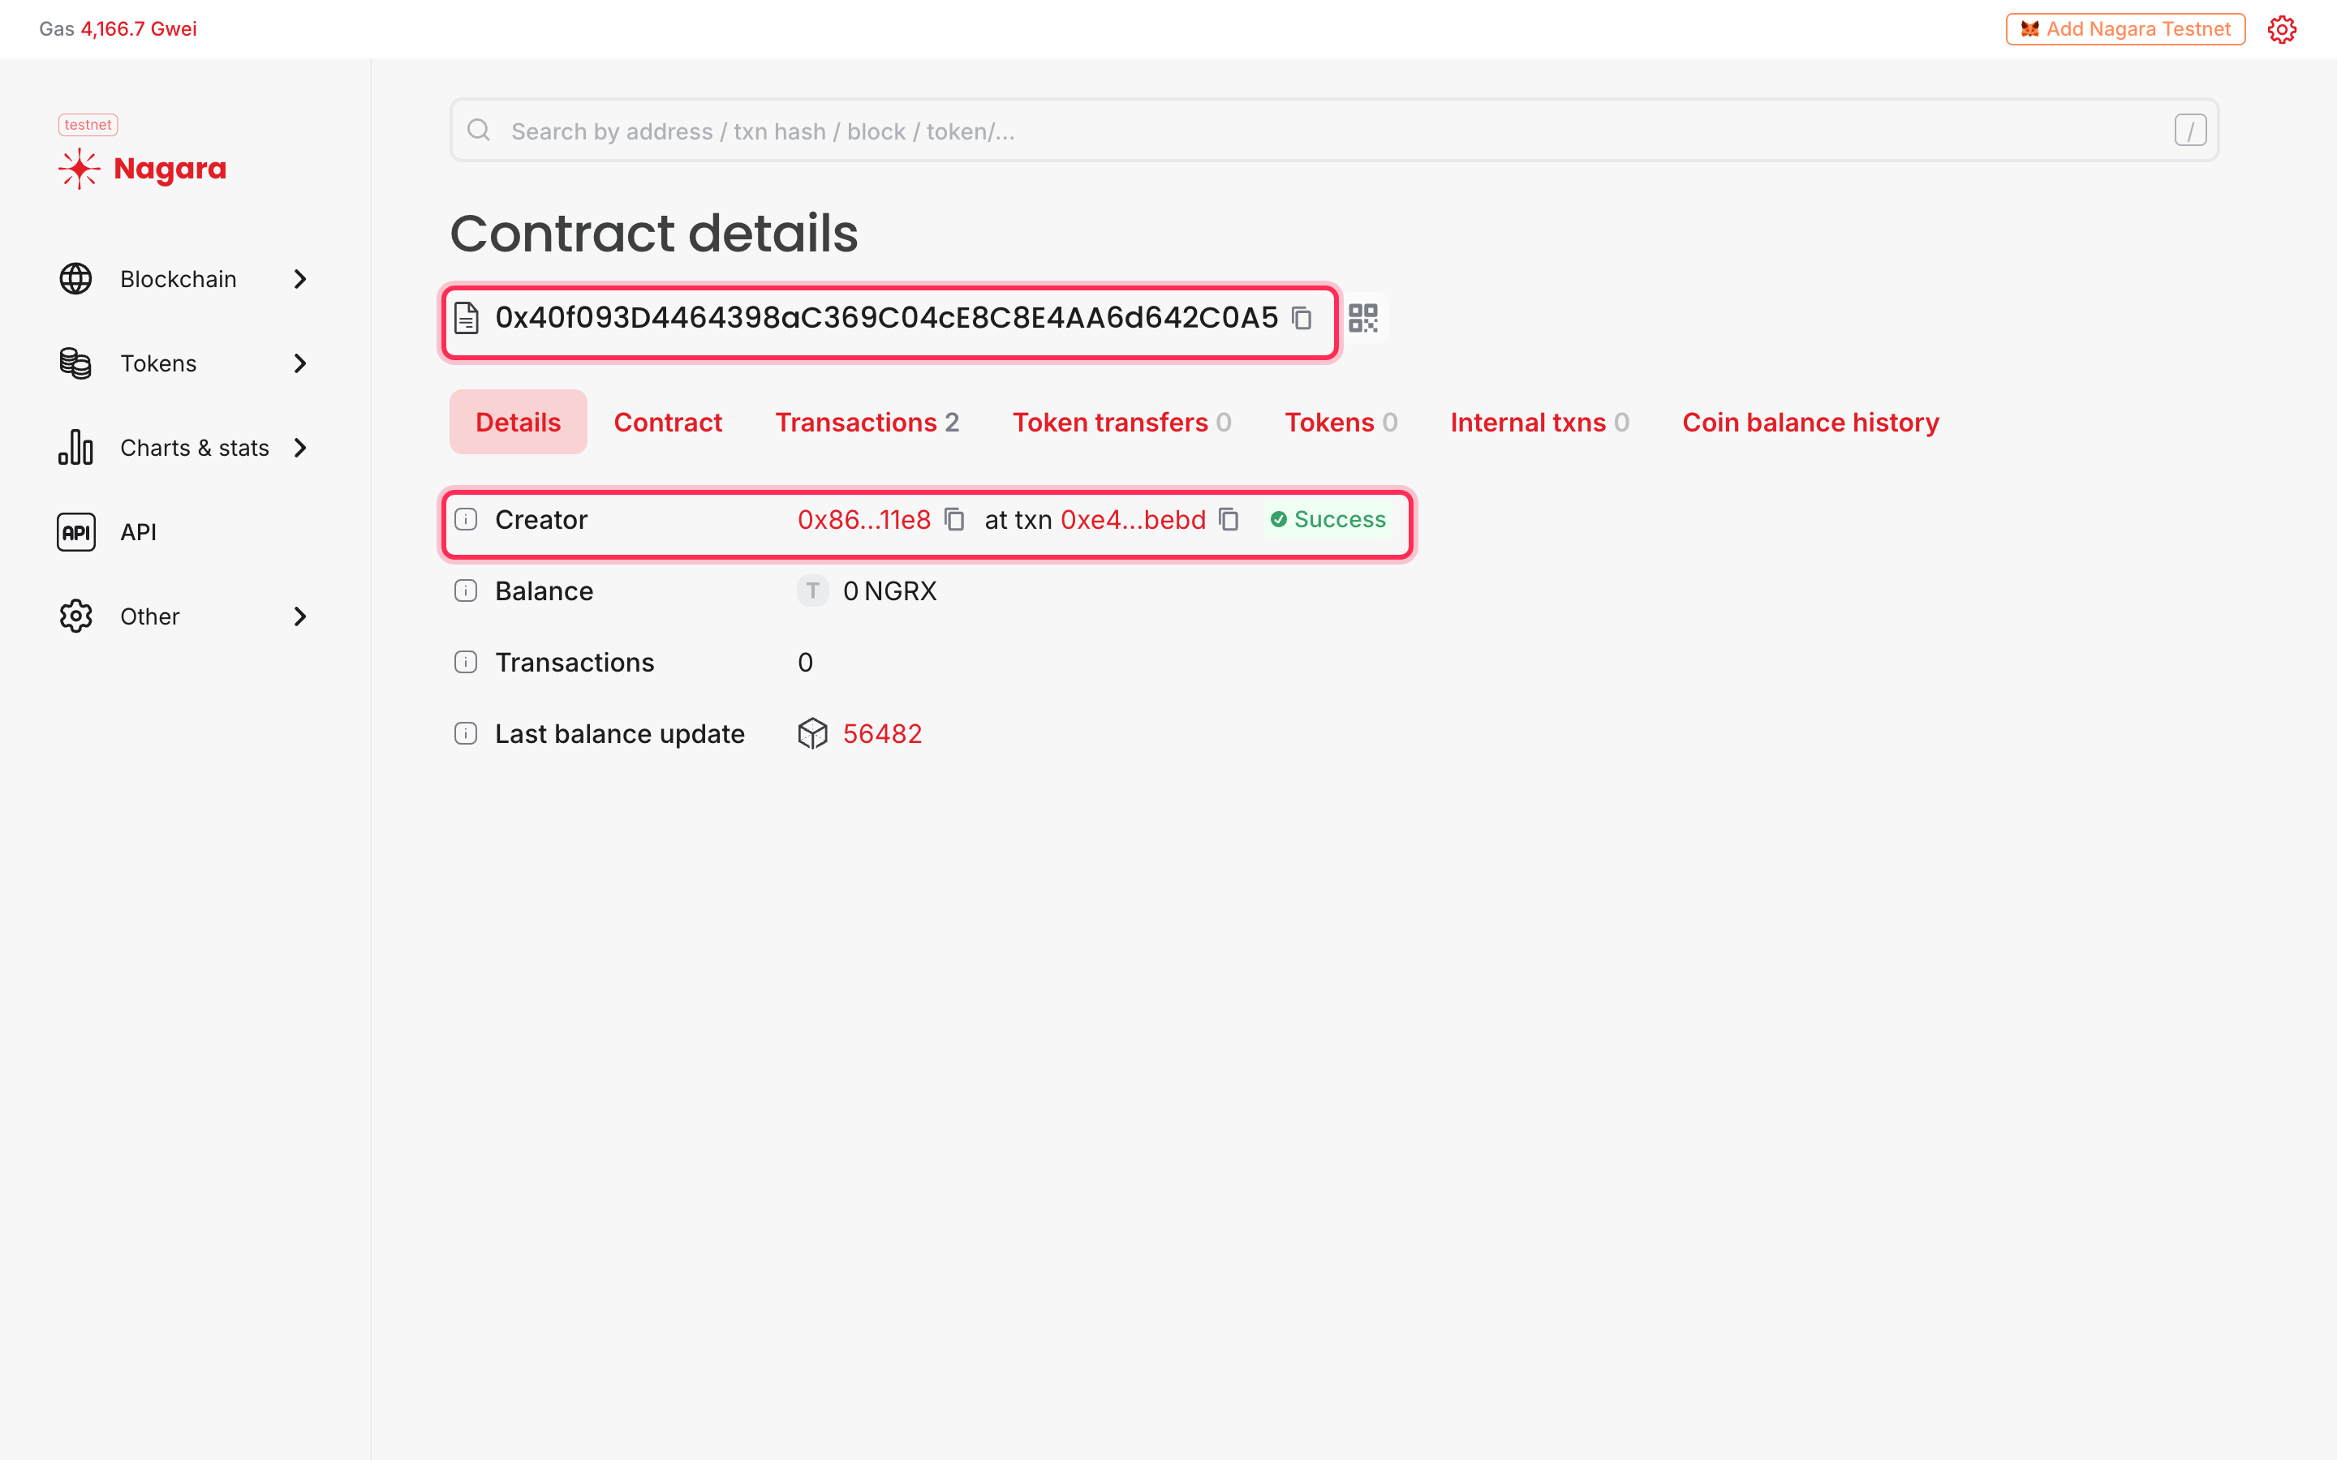Click the block cube icon next to 56482
Viewport: 2337px width, 1460px height.
[812, 734]
